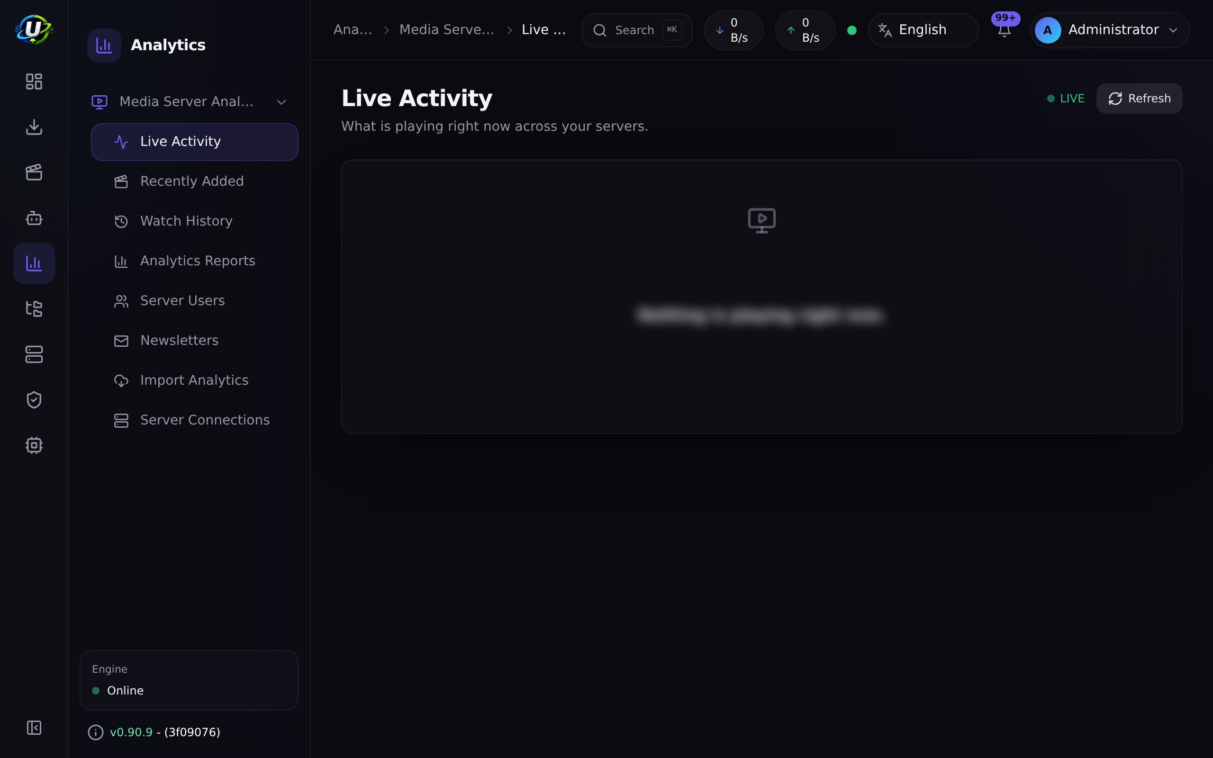
Task: Select the Analytics bar chart rail icon
Action: pos(34,263)
